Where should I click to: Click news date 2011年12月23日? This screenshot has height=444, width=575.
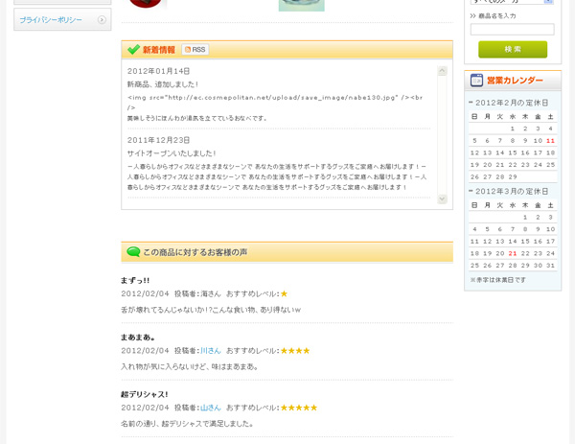point(158,140)
